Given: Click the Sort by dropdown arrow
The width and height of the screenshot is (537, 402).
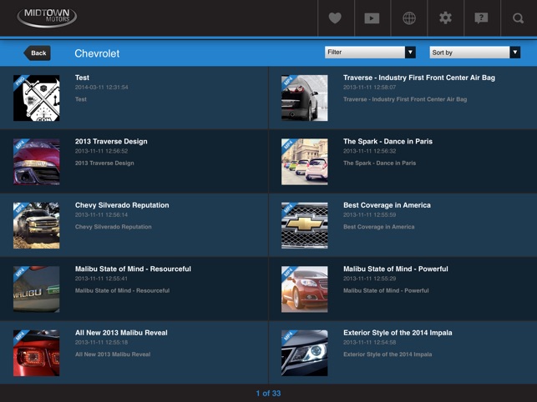Looking at the screenshot, I should pos(514,53).
